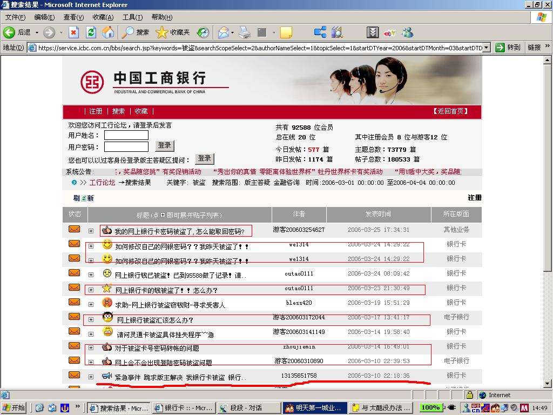Screen dimensions: 553x415
Task: Expand post list for 网上银行钱已被盗
Action: 91,275
